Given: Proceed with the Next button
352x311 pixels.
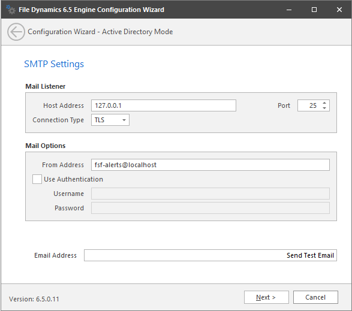Looking at the screenshot, I should pyautogui.click(x=266, y=297).
